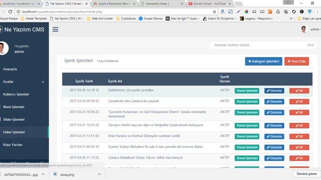Open the Web Acil Linkler bookmark folder
This screenshot has width=321, height=180.
pos(100,18)
